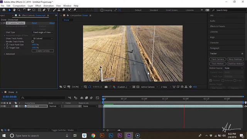Select the Rotation tool
Screen dimensions: 247x139
coord(25,10)
